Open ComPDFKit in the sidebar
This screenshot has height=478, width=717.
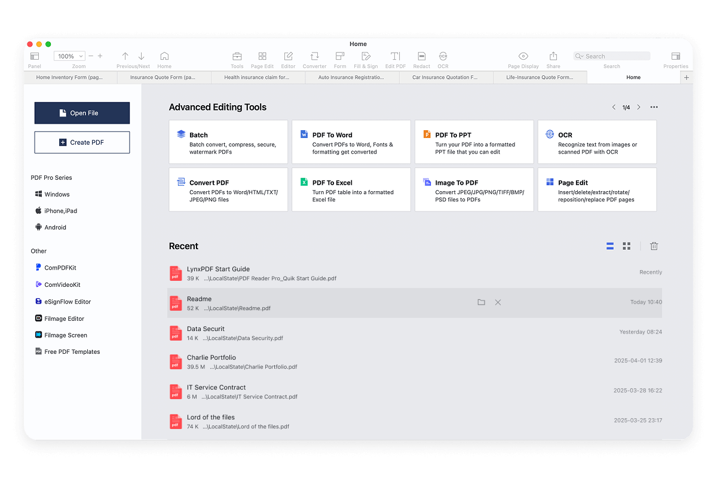tap(56, 268)
